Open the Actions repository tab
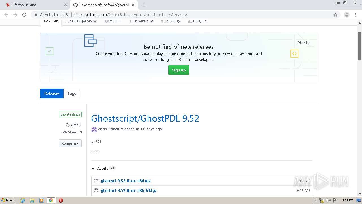362x204 pixels. pos(113,21)
